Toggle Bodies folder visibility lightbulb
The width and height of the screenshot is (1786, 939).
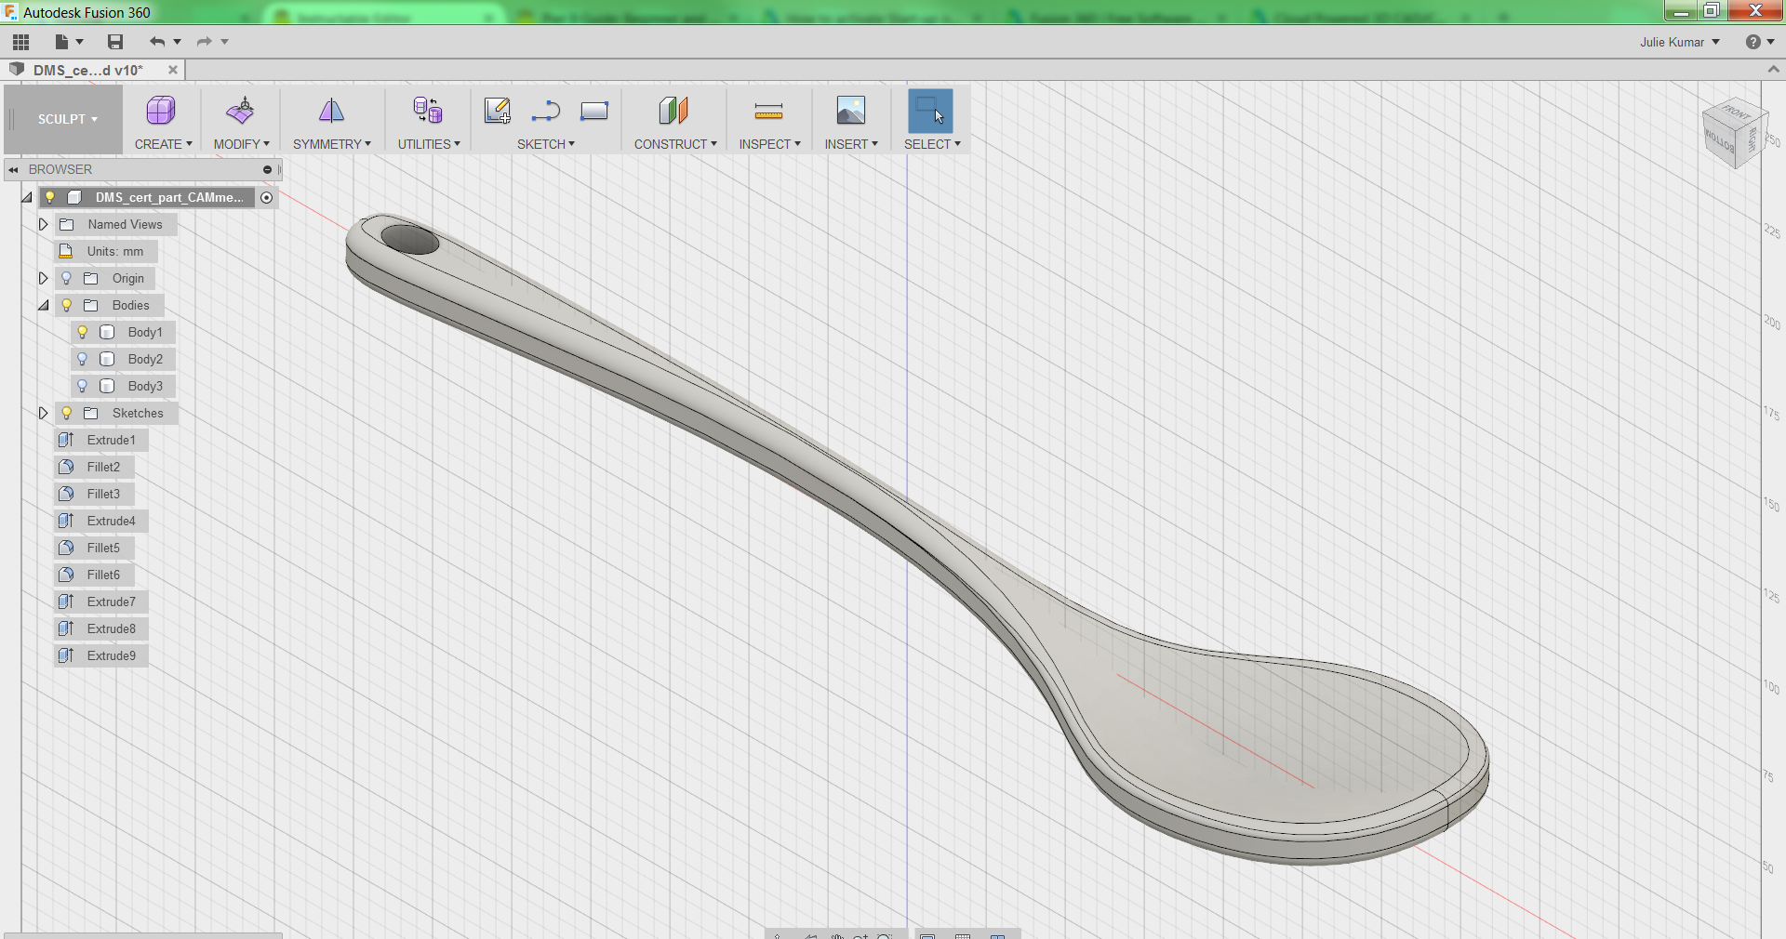pyautogui.click(x=66, y=305)
